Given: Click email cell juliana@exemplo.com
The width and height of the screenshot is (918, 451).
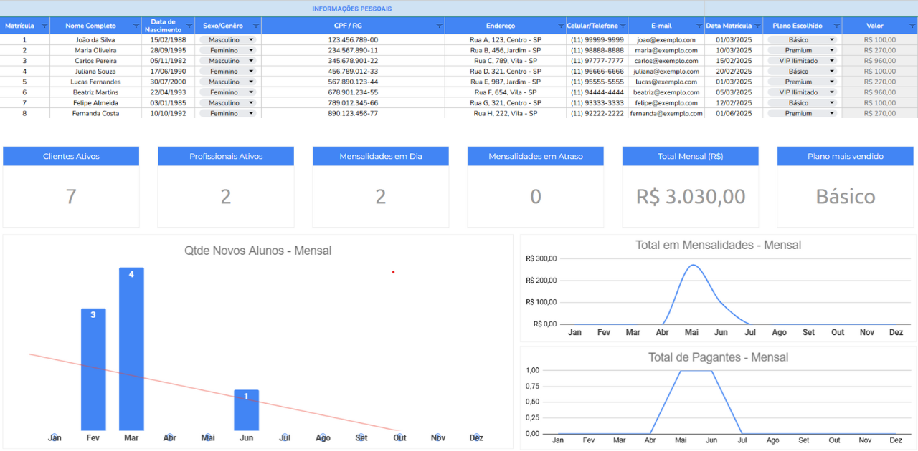Looking at the screenshot, I should tap(666, 72).
